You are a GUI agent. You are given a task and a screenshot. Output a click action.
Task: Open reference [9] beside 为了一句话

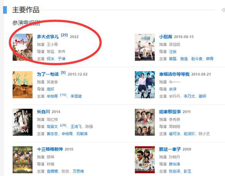pyautogui.click(x=63, y=73)
